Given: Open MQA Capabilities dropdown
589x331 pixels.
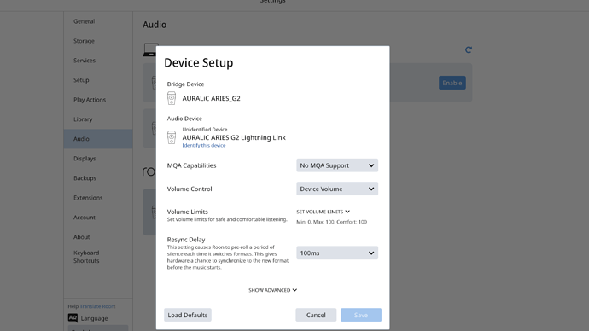Looking at the screenshot, I should (337, 165).
